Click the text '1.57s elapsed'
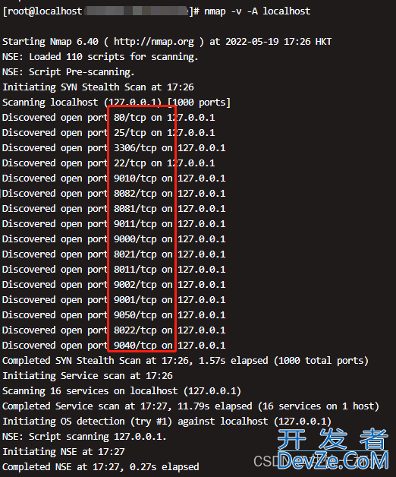This screenshot has width=396, height=477. [234, 361]
